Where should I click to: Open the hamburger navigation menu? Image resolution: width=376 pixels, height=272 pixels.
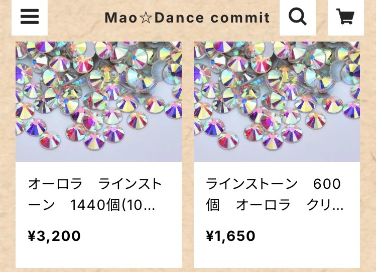[30, 17]
